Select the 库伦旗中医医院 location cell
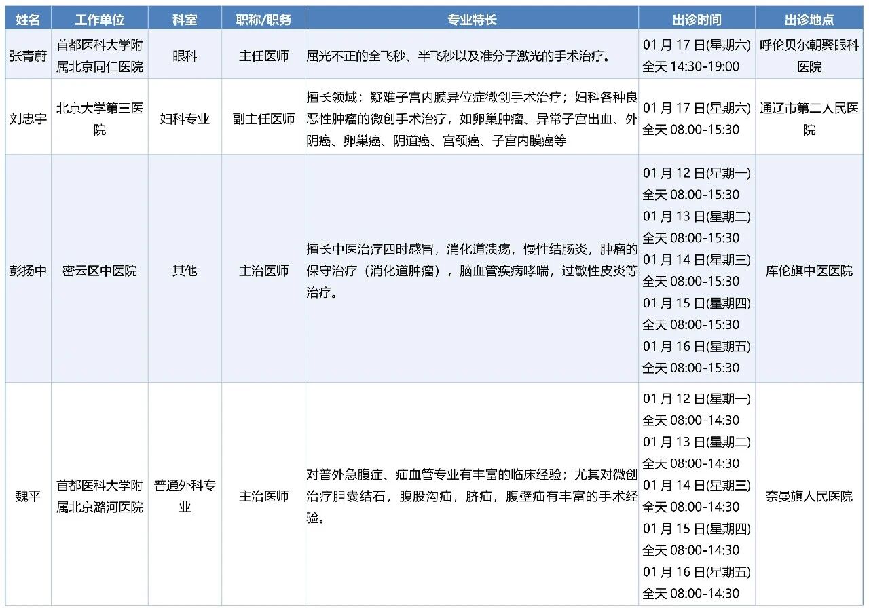Viewport: 869px width, 614px height. [x=809, y=271]
